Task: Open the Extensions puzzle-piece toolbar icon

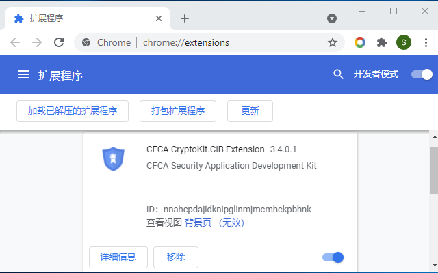Action: (382, 42)
